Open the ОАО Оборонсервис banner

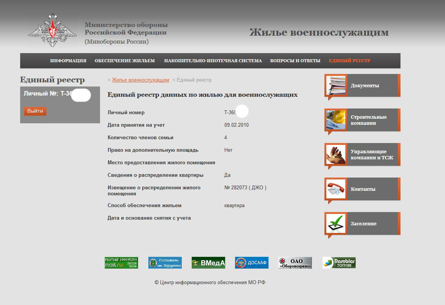tap(295, 263)
